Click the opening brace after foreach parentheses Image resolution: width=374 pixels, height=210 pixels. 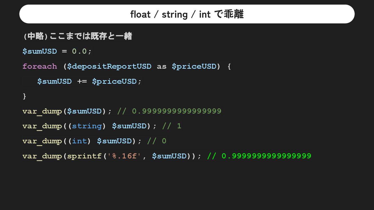(229, 67)
